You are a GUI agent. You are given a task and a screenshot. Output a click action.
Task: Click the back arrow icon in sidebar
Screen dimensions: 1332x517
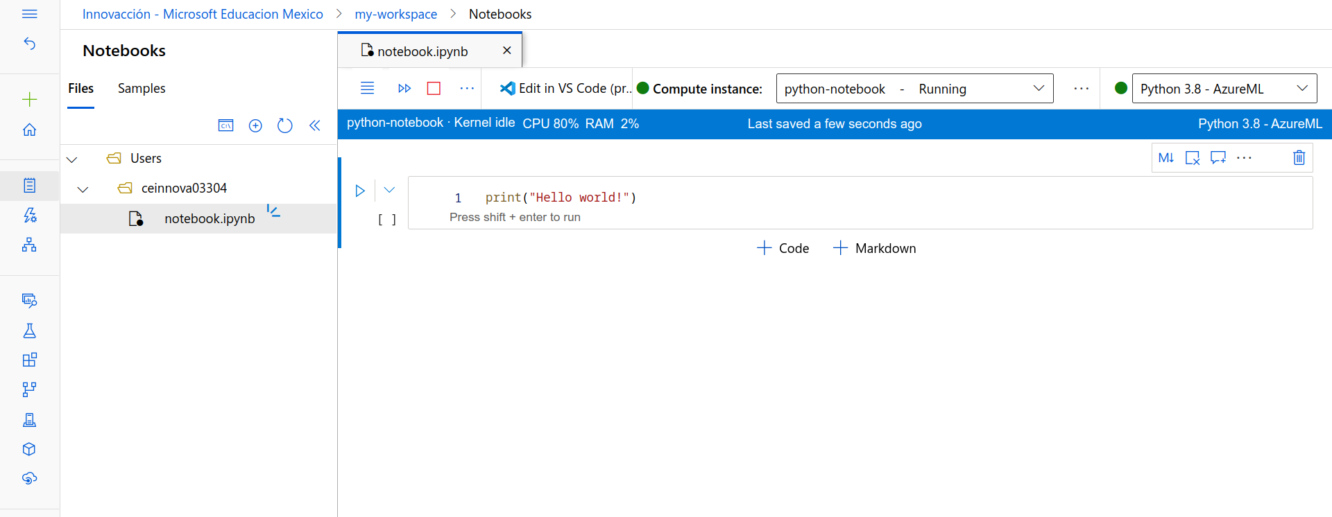(x=30, y=44)
